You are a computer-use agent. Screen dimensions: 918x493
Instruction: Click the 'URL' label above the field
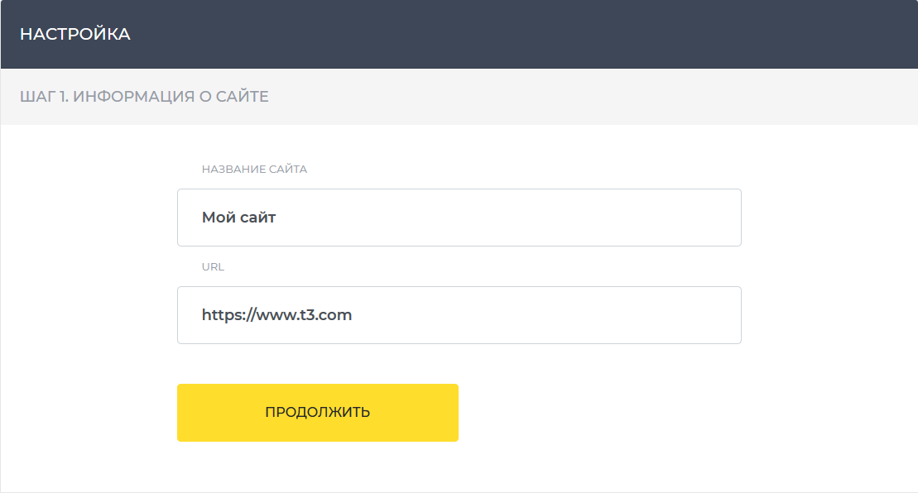coord(213,267)
